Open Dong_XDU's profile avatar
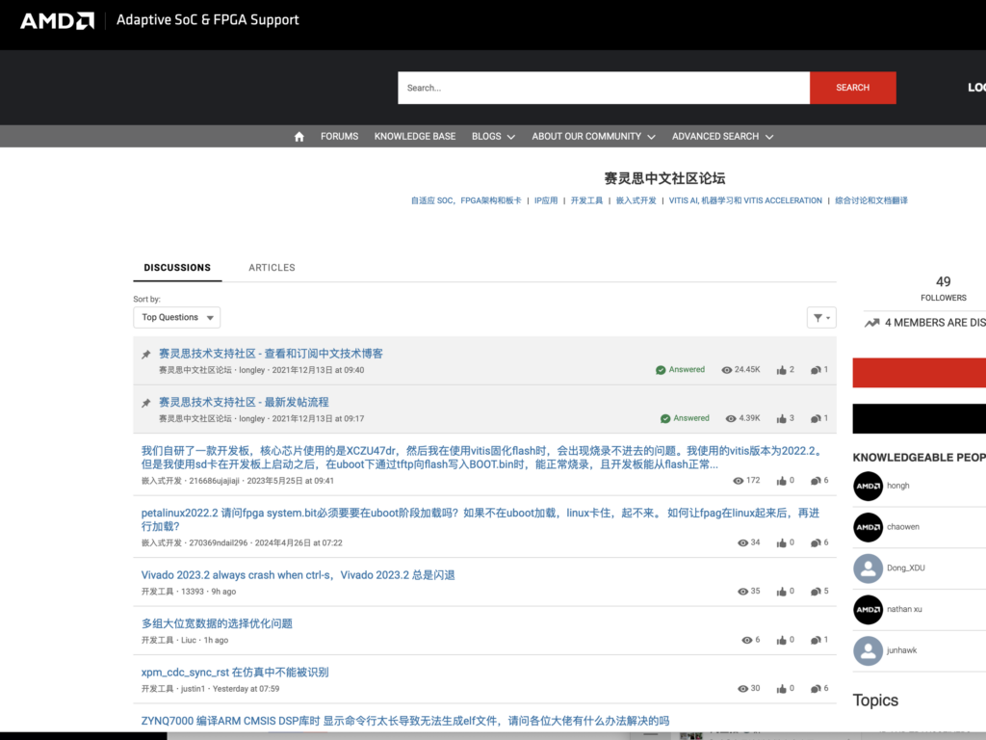The image size is (986, 740). (x=868, y=568)
